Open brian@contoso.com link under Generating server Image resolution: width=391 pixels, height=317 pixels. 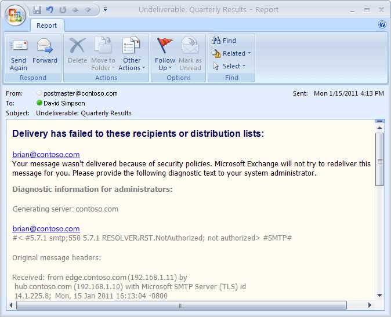[x=46, y=228]
